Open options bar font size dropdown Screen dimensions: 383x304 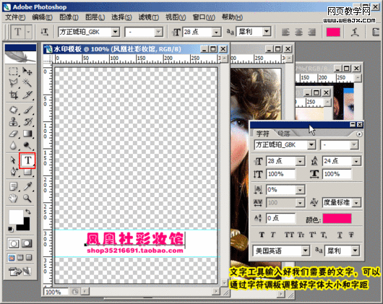point(216,32)
